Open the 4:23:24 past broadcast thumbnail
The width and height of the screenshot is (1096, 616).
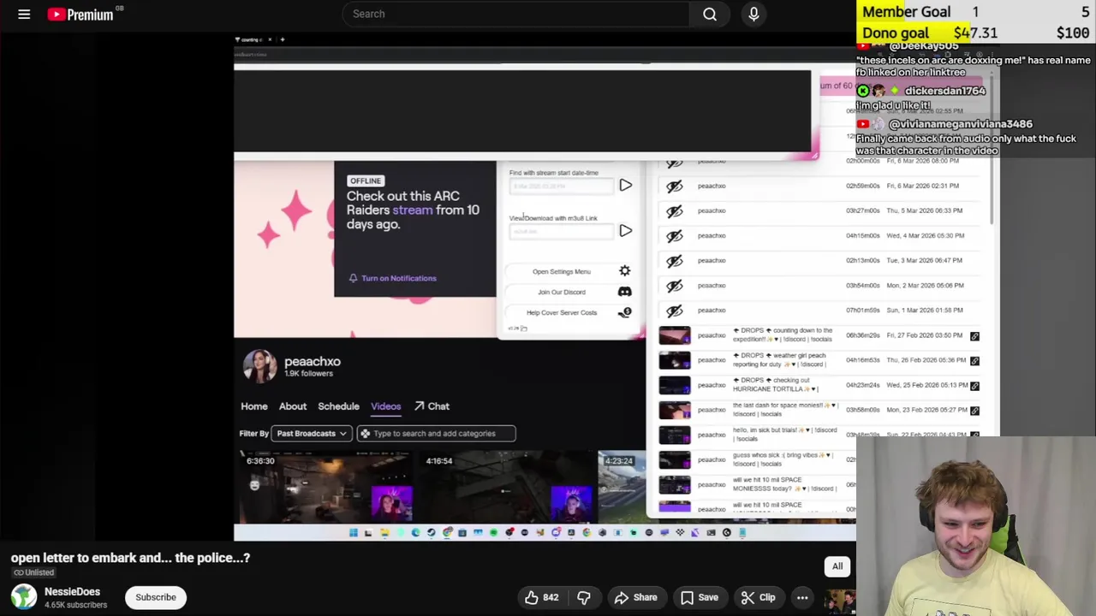[622, 487]
